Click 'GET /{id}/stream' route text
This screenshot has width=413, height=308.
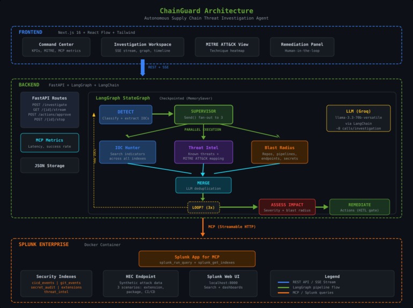click(x=49, y=110)
